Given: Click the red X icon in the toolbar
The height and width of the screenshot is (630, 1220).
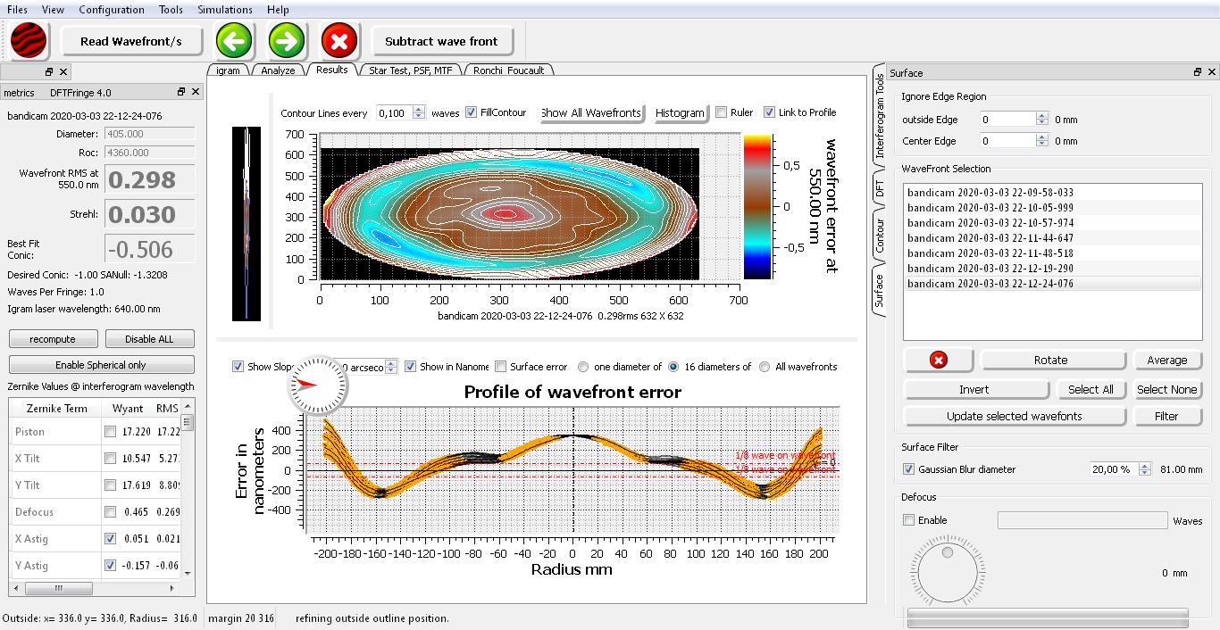Looking at the screenshot, I should 338,41.
